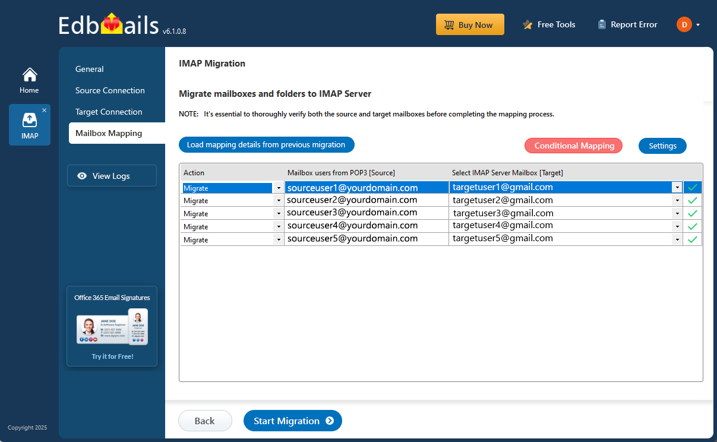Open the General settings tab
Screen dimensions: 717x442
coord(90,69)
